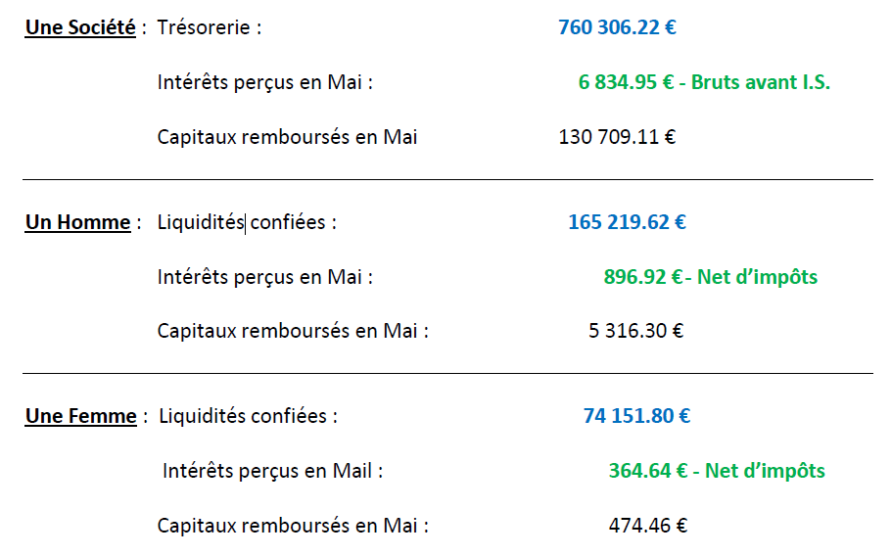Click the underlined heading "Une Société"
Viewport: 891px width, 556px height.
[x=80, y=27]
